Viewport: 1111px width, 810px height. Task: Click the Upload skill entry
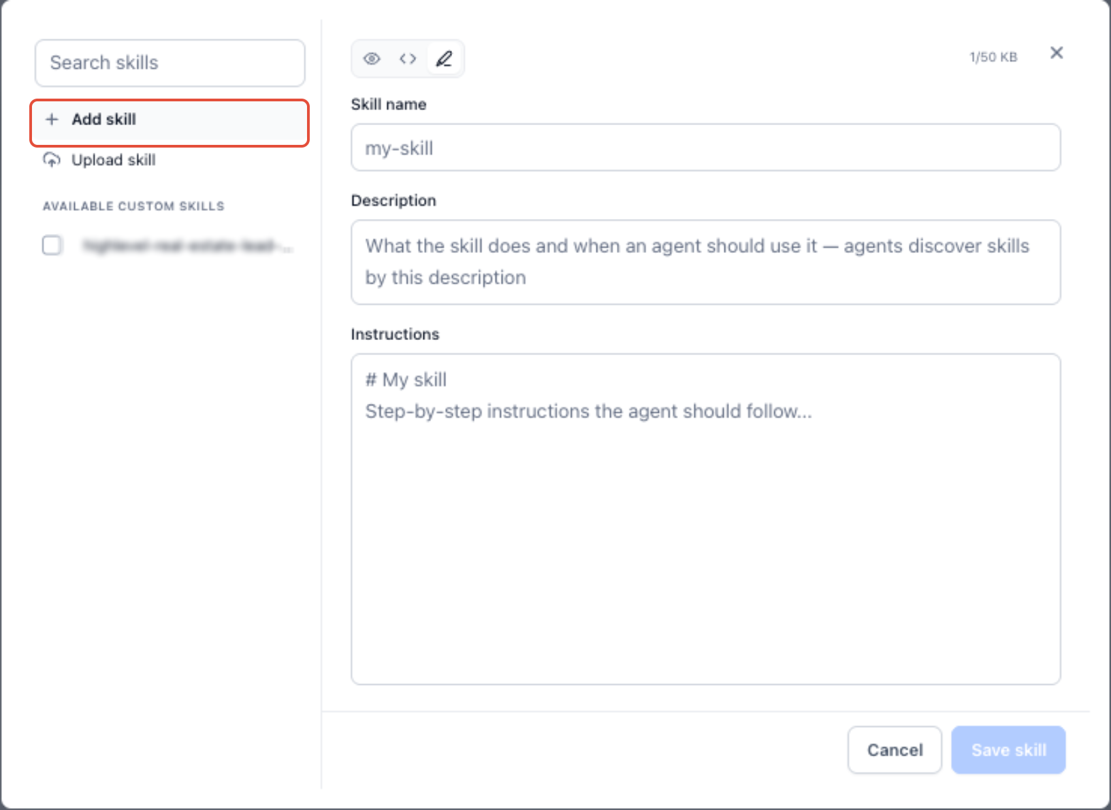[170, 160]
